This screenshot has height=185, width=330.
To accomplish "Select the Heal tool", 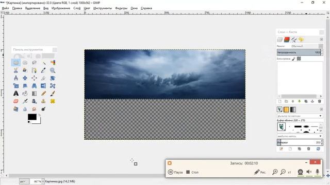I will (53, 101).
